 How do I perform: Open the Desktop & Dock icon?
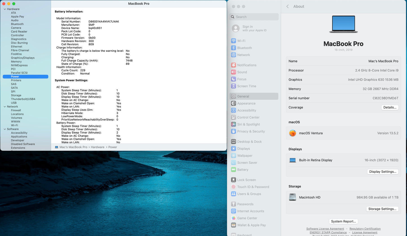[x=233, y=141]
